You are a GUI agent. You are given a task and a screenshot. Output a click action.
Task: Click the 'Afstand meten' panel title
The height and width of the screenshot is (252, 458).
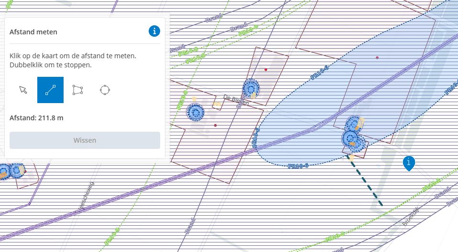[33, 32]
